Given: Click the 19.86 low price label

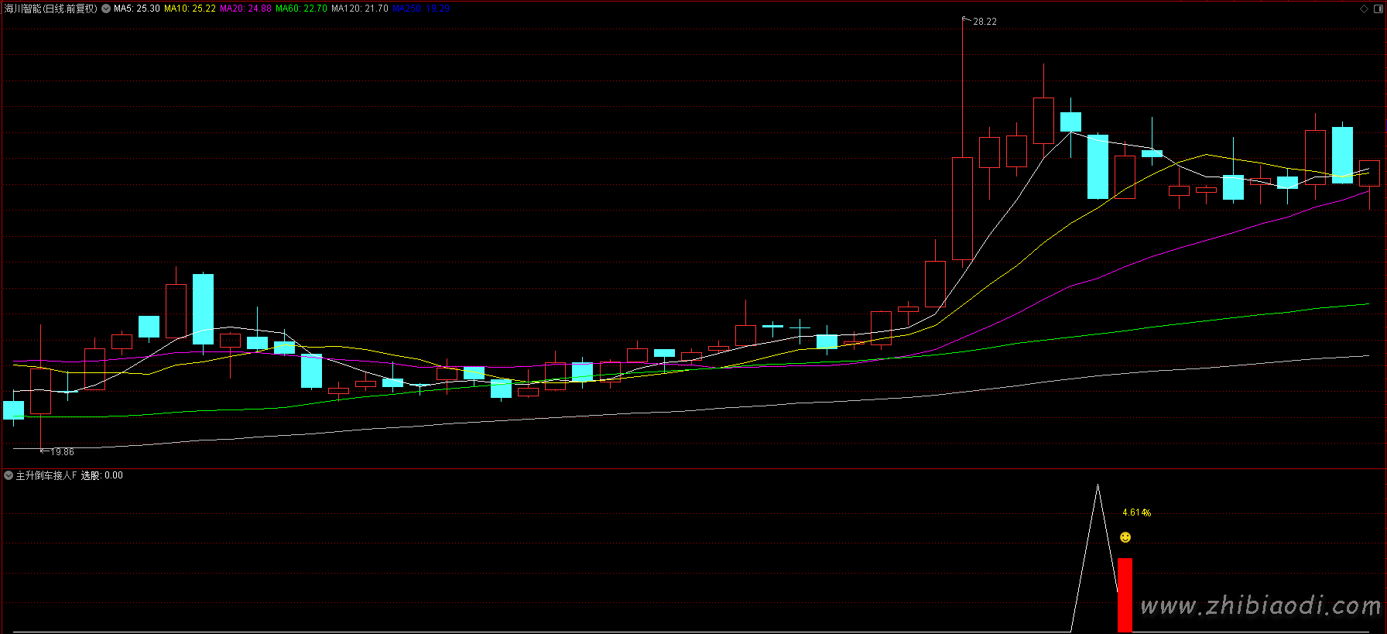Looking at the screenshot, I should tap(62, 452).
